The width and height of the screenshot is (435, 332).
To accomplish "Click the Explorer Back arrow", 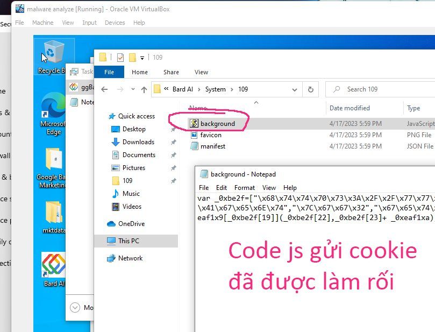I will click(105, 89).
